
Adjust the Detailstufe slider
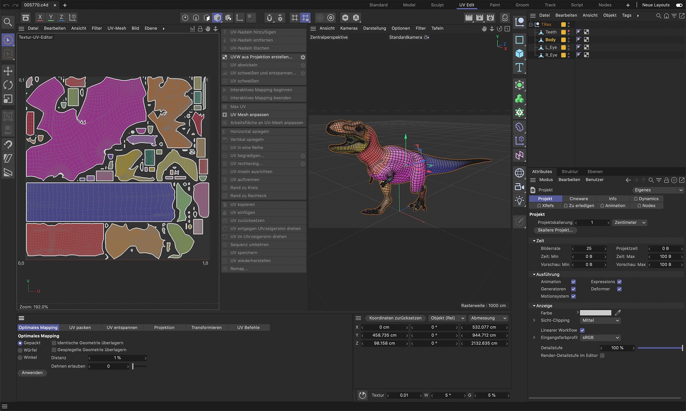660,348
